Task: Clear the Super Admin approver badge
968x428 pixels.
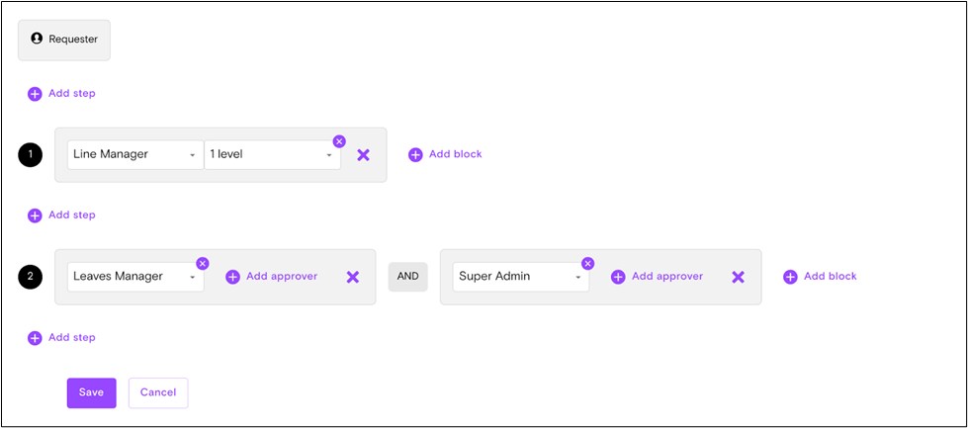Action: [x=587, y=264]
